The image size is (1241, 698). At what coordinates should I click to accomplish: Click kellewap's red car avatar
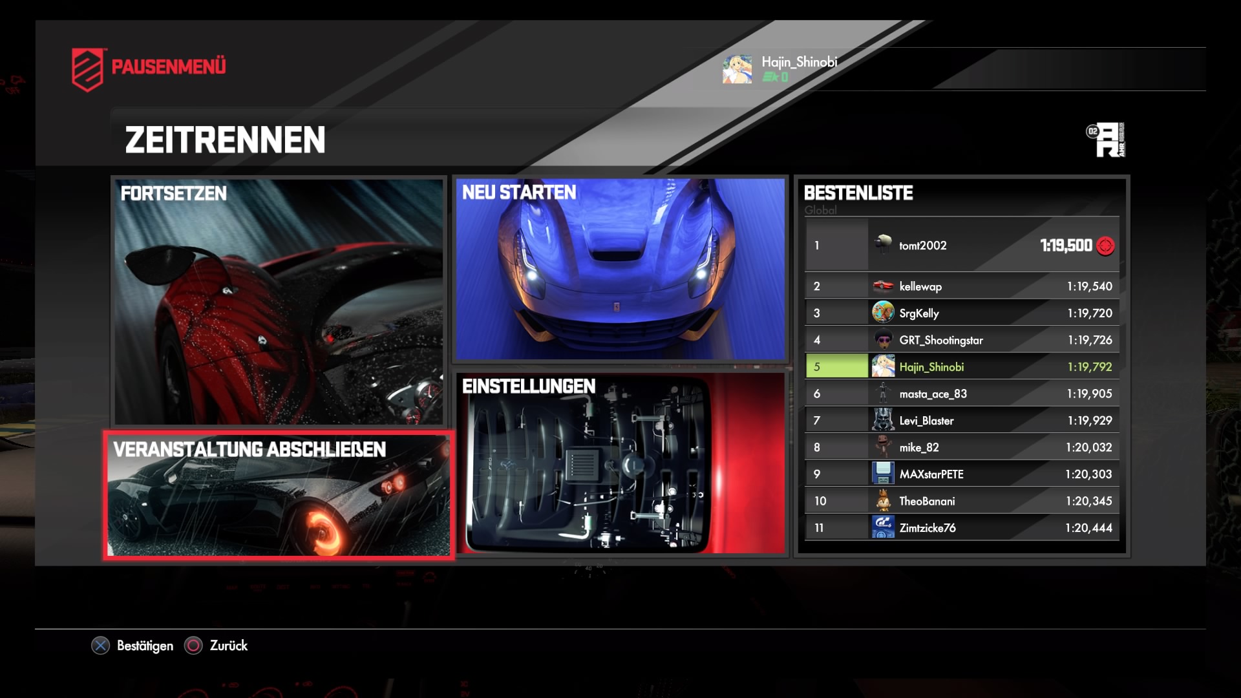click(883, 286)
